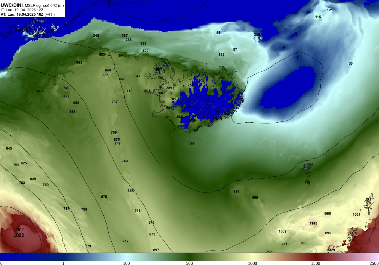Screen dimensions: 379x266
Task: Click the map value 849
Action: coord(33,179)
